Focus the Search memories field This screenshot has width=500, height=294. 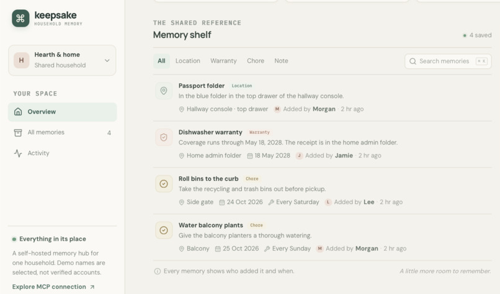448,61
